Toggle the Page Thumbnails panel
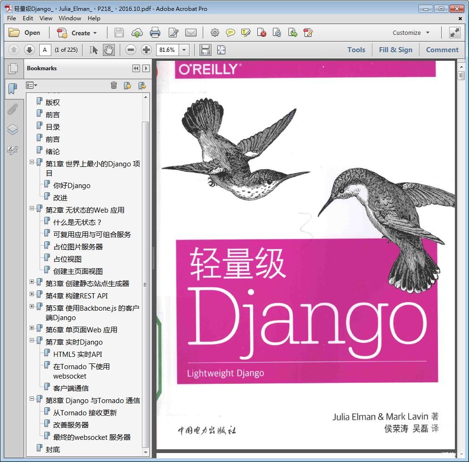Screen dimensions: 469x462 [x=13, y=68]
